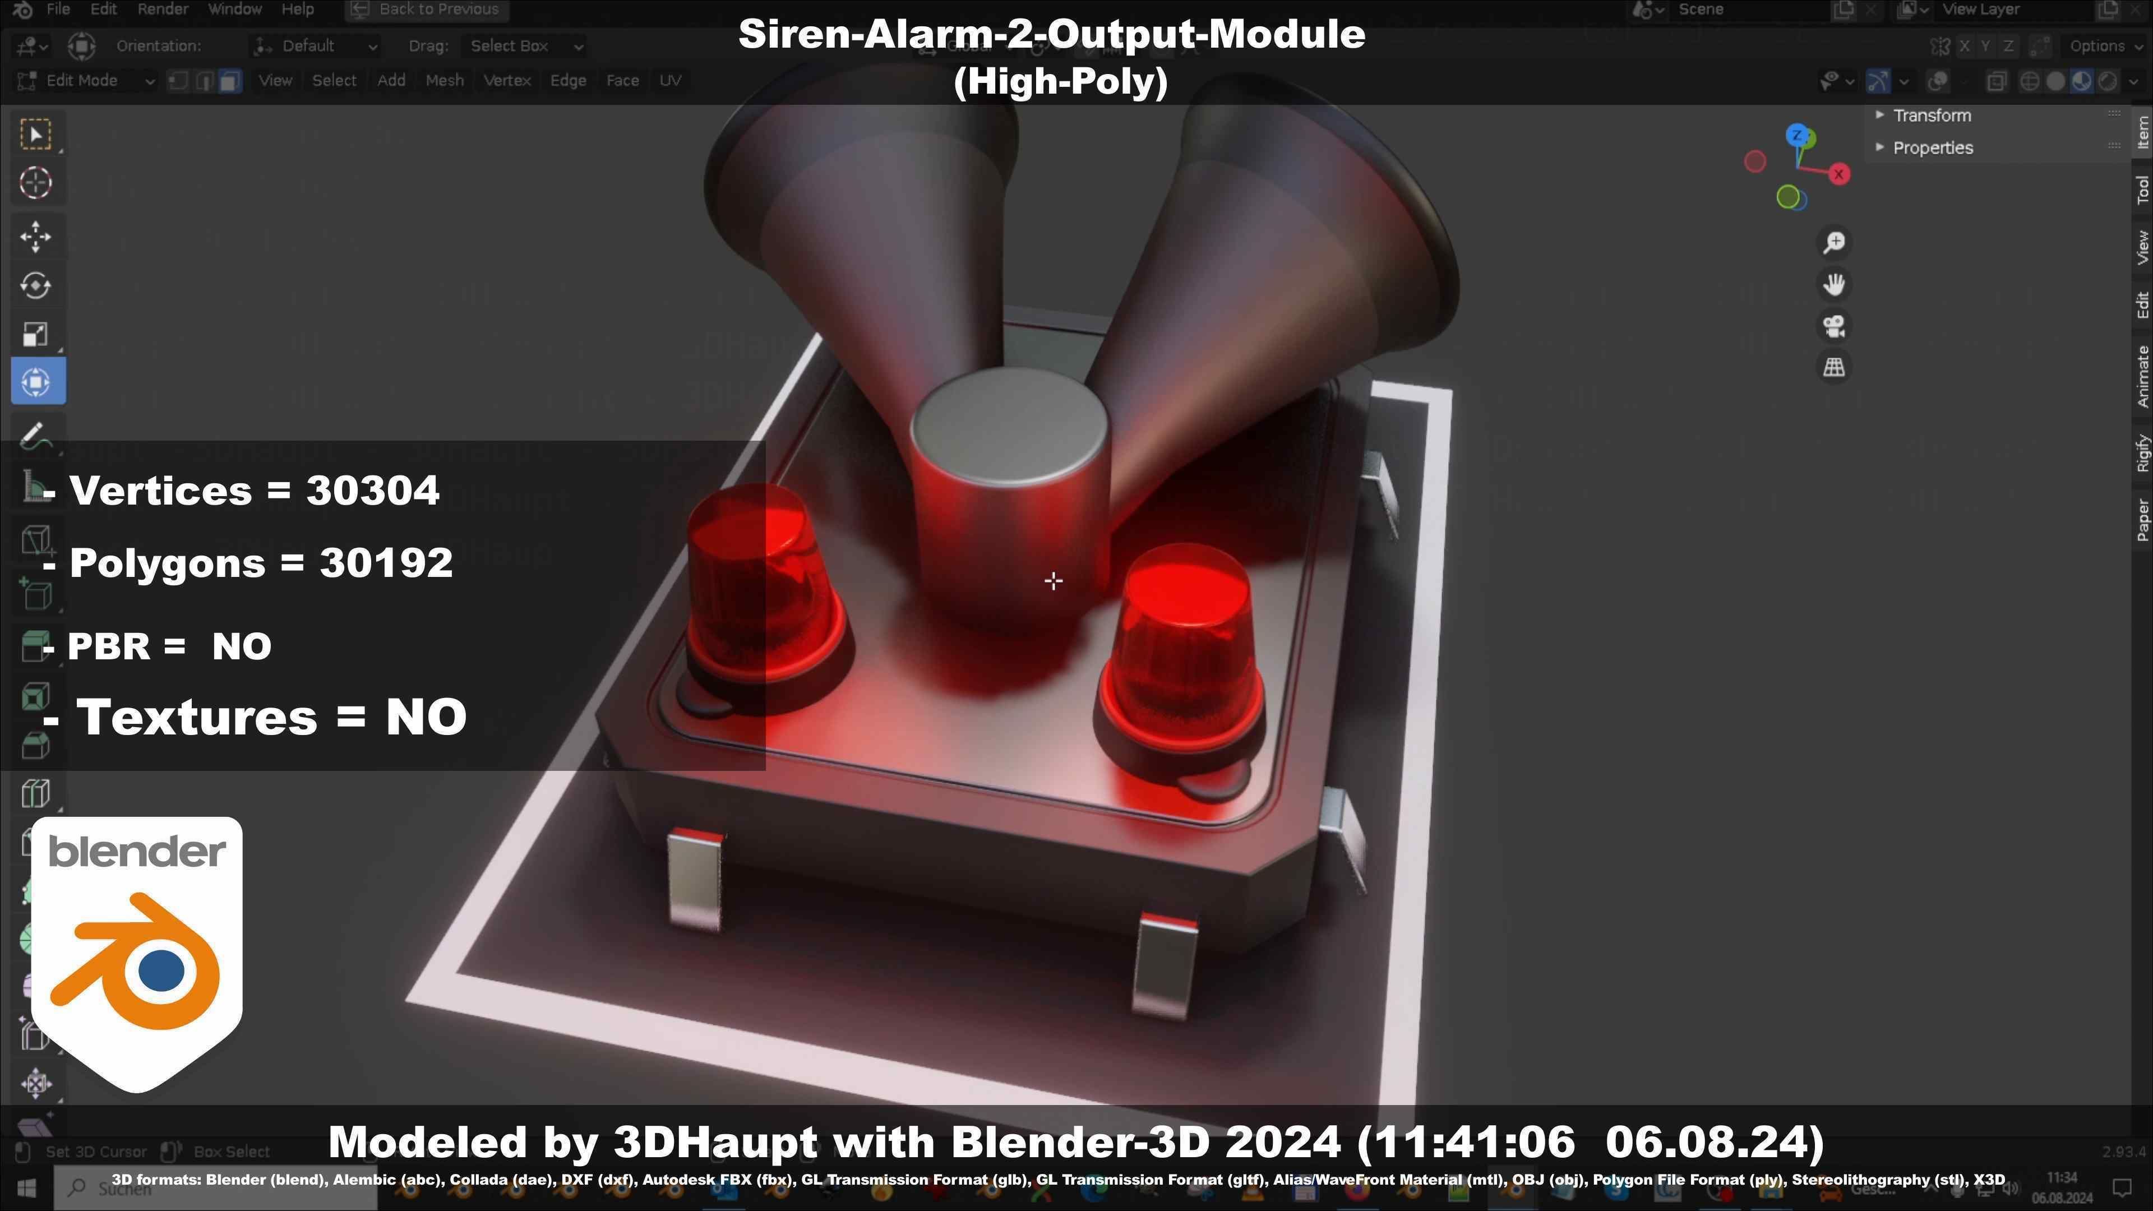Open gizmo settings dropdown arrow
Image resolution: width=2153 pixels, height=1211 pixels.
[x=1903, y=81]
